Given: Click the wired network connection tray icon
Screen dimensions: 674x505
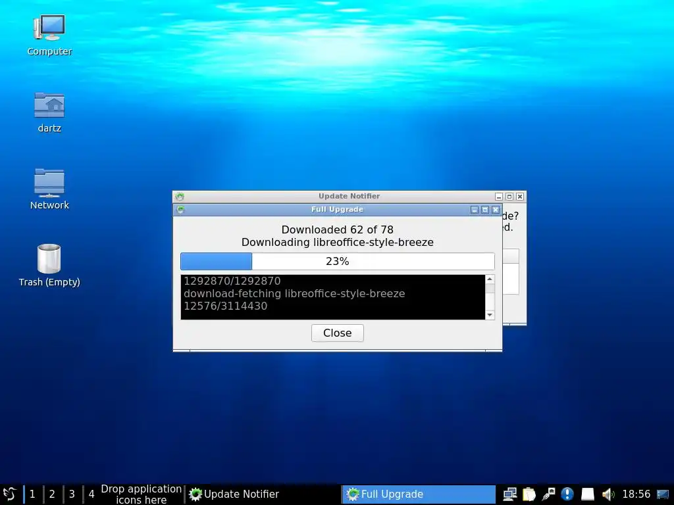Looking at the screenshot, I should tap(548, 494).
